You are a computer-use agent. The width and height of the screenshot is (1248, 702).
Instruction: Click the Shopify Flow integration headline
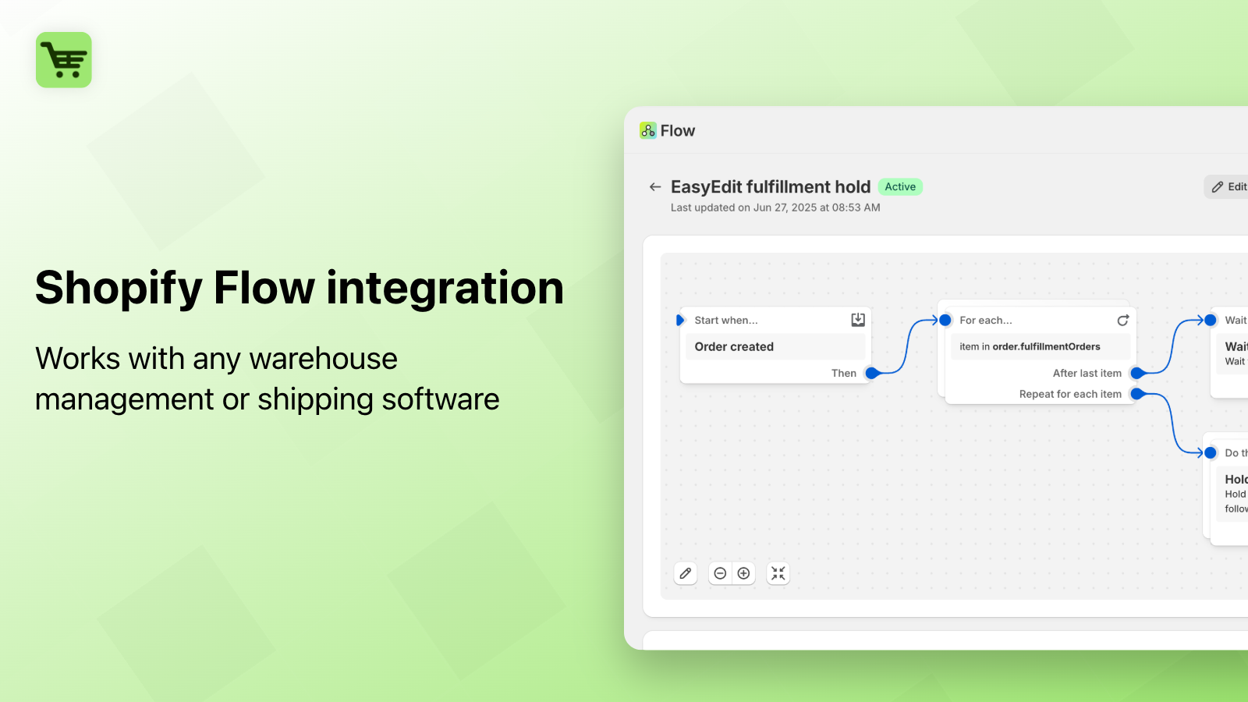coord(300,288)
